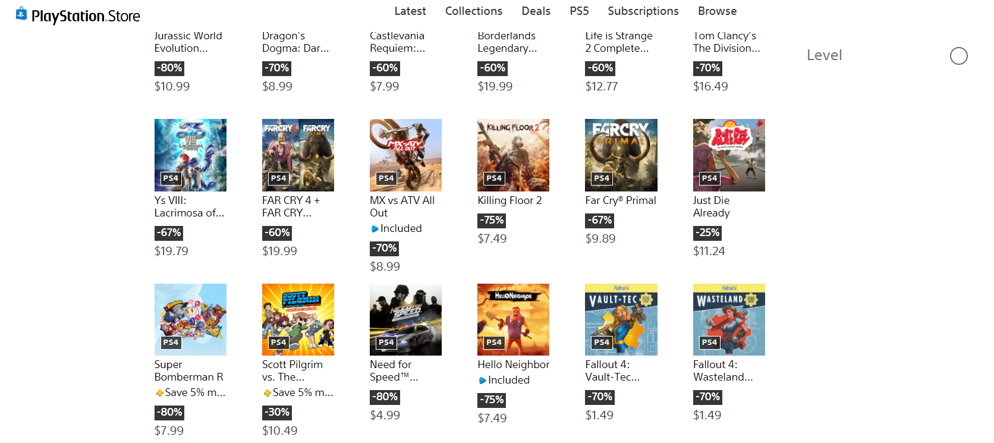Open the Subscriptions page
Image resolution: width=994 pixels, height=443 pixels.
pyautogui.click(x=643, y=11)
